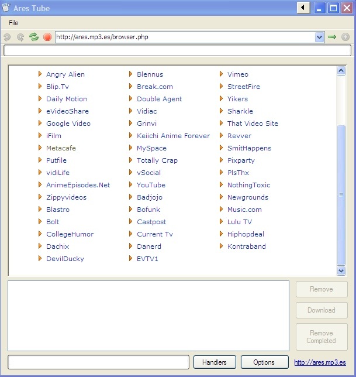Open the Metacafe link
This screenshot has width=356, height=377.
tap(61, 148)
